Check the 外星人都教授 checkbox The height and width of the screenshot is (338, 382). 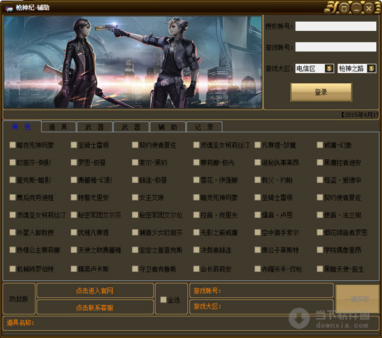(13, 232)
